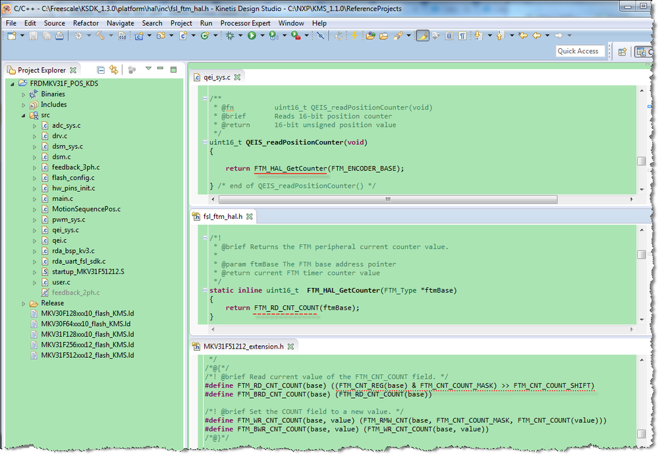Select main.c in Project Explorer
This screenshot has height=454, width=658.
pos(62,199)
